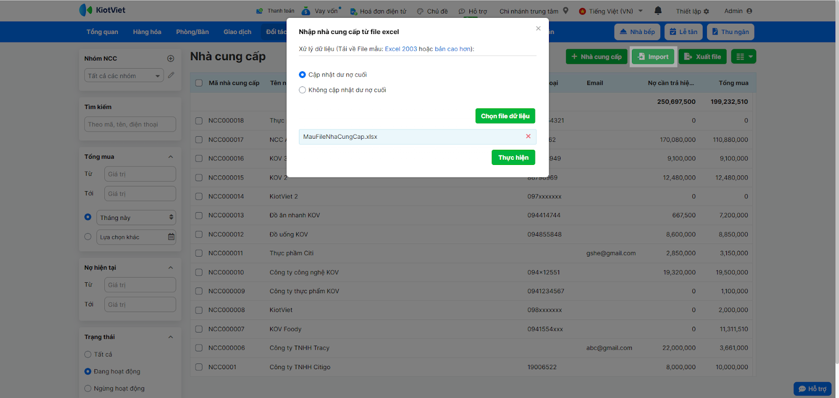This screenshot has width=839, height=398.
Task: Choose the Tháng này radio option
Action: coord(88,217)
